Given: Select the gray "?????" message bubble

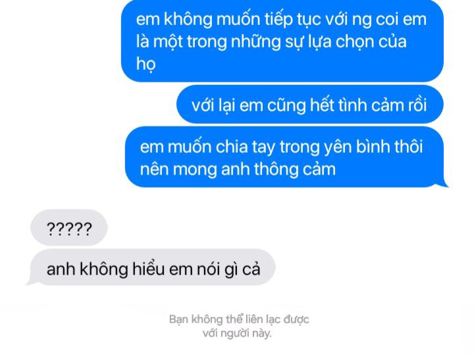Looking at the screenshot, I should point(69,228).
